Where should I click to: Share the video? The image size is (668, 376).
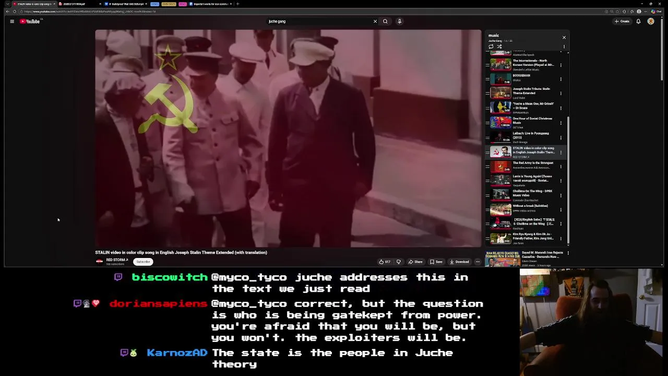tap(415, 262)
